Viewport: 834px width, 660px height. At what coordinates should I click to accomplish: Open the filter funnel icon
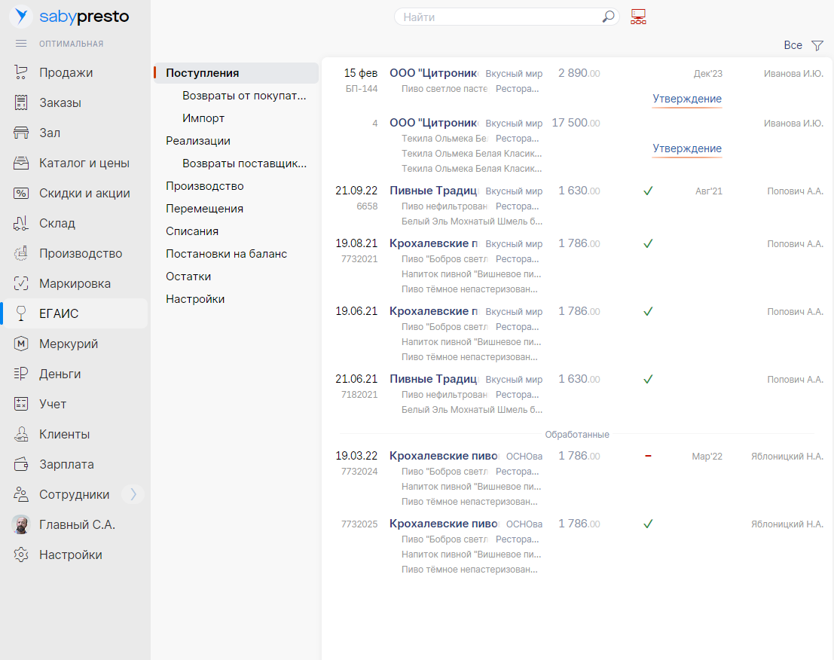click(x=817, y=45)
